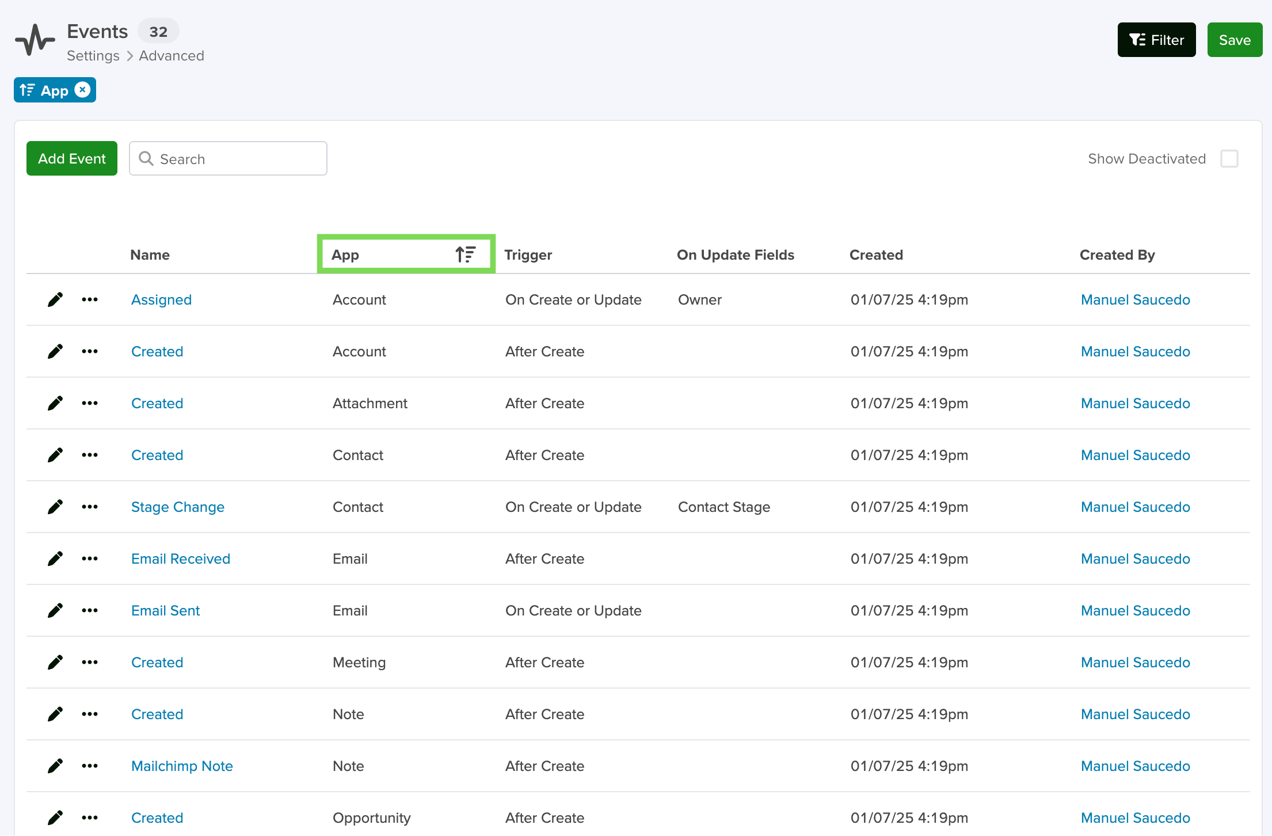The image size is (1272, 836).
Task: Open the Email Sent event link
Action: tap(166, 610)
